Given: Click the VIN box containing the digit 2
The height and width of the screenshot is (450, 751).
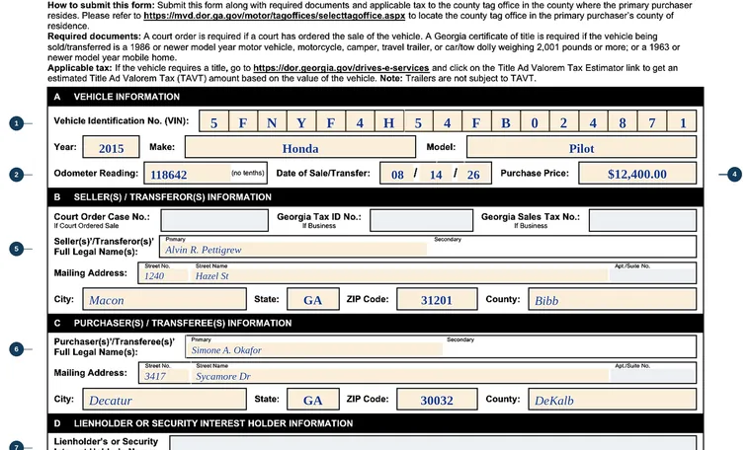Looking at the screenshot, I should click(564, 122).
